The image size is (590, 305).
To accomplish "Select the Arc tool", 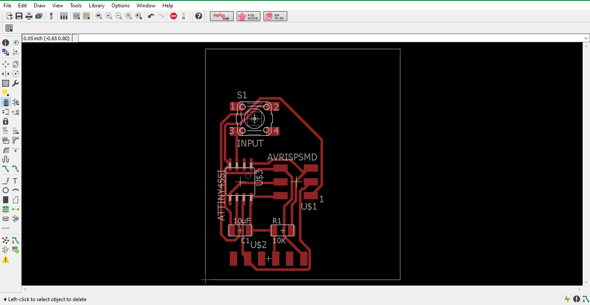I will (16, 190).
